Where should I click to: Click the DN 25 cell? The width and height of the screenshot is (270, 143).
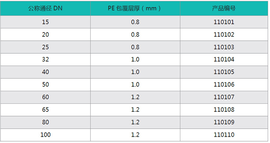click(46, 47)
